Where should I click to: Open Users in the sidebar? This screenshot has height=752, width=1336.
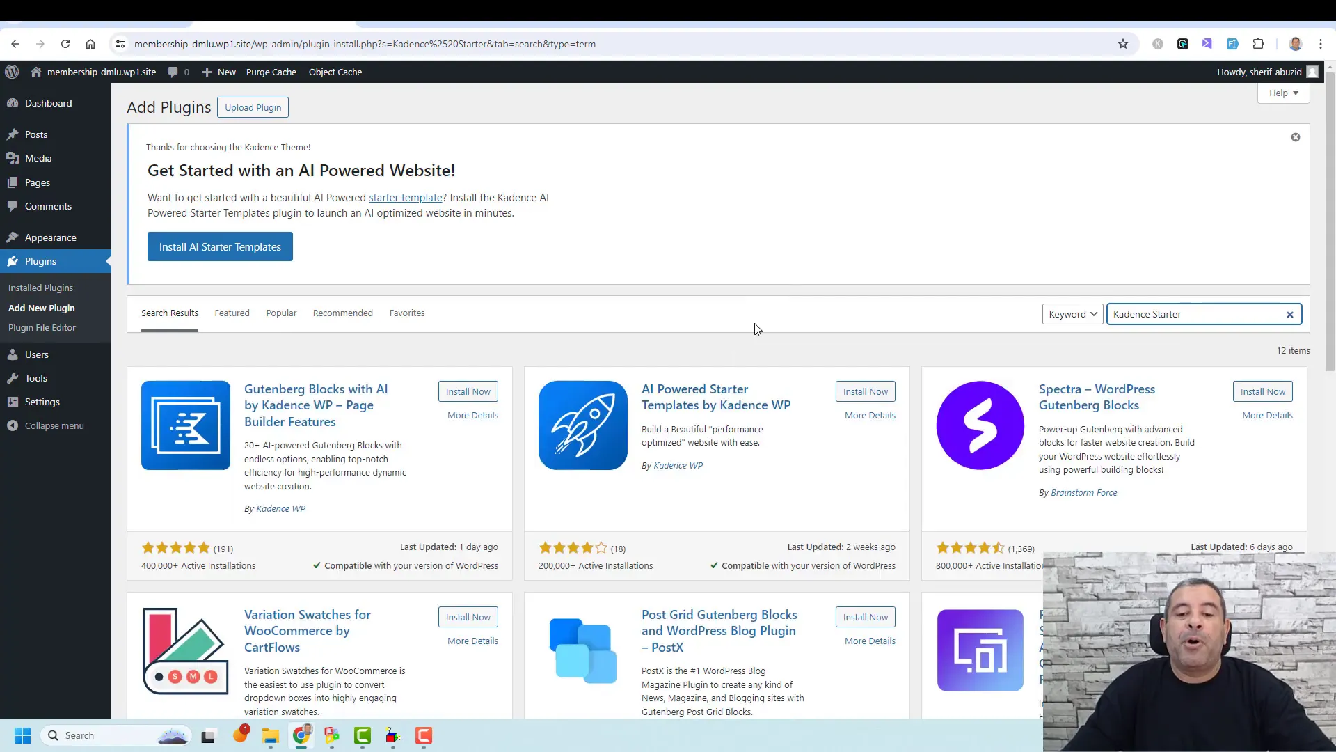56,354
